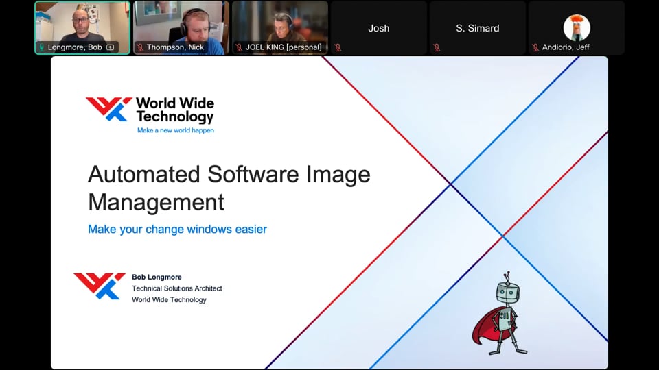The width and height of the screenshot is (659, 370).
Task: Click Josh's muted microphone icon
Action: pyautogui.click(x=338, y=47)
